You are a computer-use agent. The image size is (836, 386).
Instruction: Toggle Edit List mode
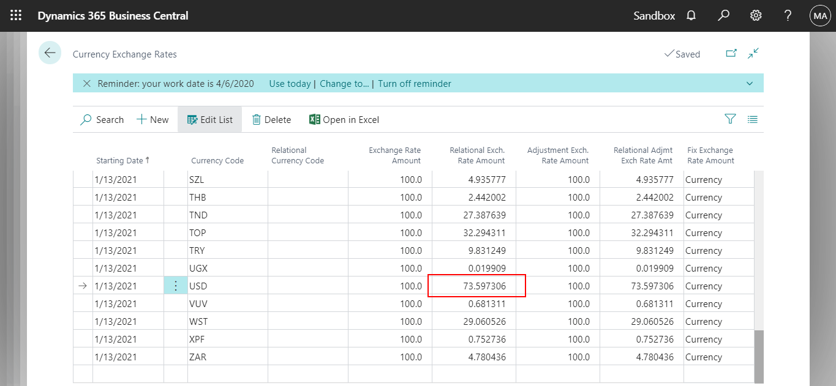[209, 119]
